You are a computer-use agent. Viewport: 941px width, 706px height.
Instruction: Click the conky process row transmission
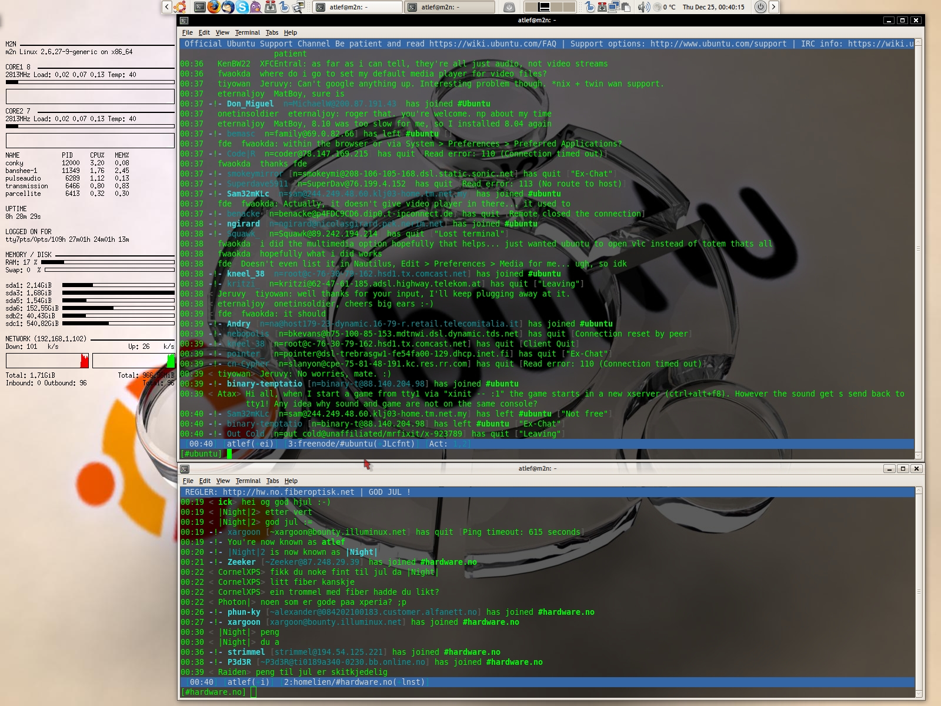tap(68, 186)
